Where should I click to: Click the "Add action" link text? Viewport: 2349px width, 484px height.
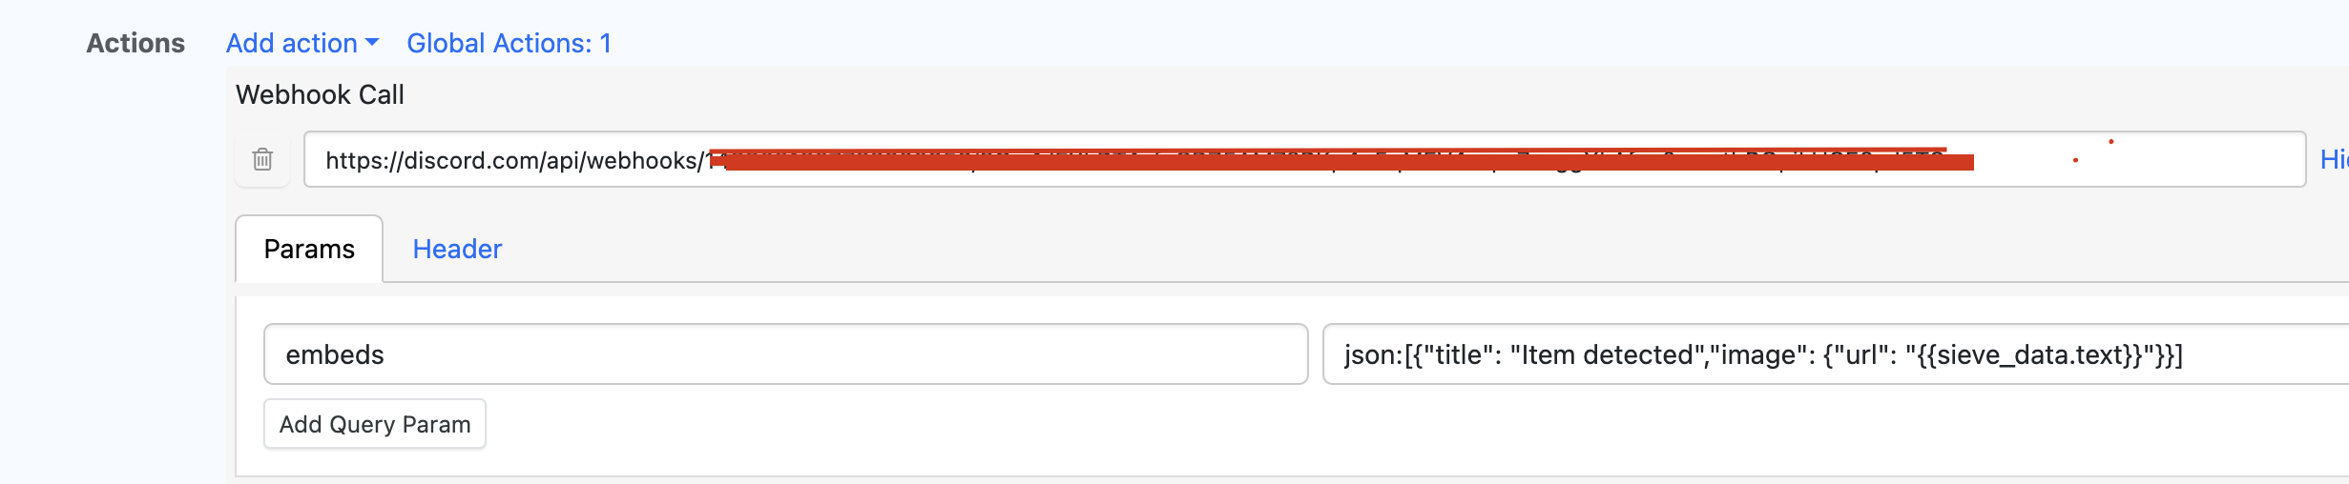click(x=291, y=43)
